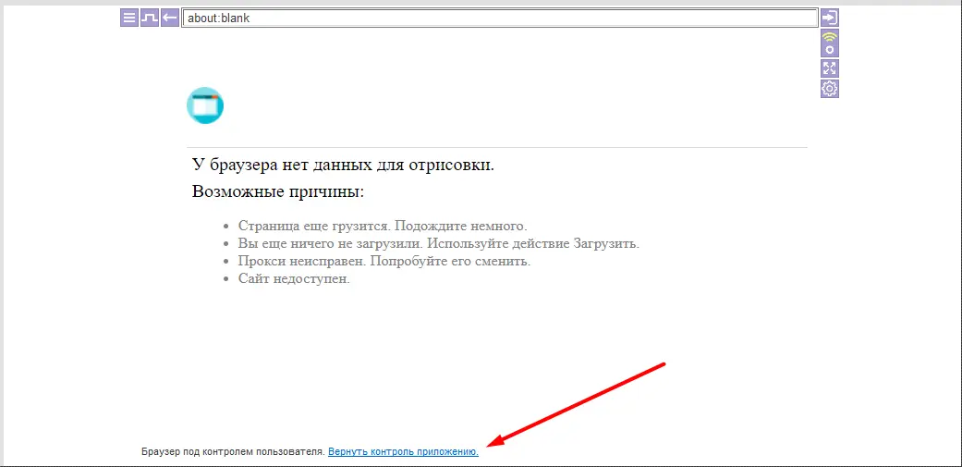The width and height of the screenshot is (962, 467).
Task: Select heading 'У браузера нет данных для отрисовки.'
Action: (343, 165)
